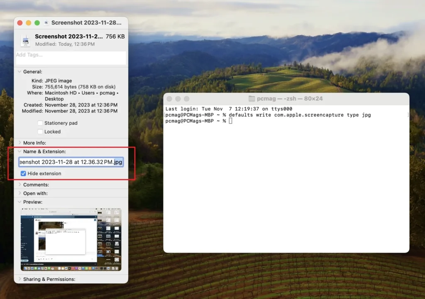Click the JPEG file icon in Info header

click(x=25, y=40)
